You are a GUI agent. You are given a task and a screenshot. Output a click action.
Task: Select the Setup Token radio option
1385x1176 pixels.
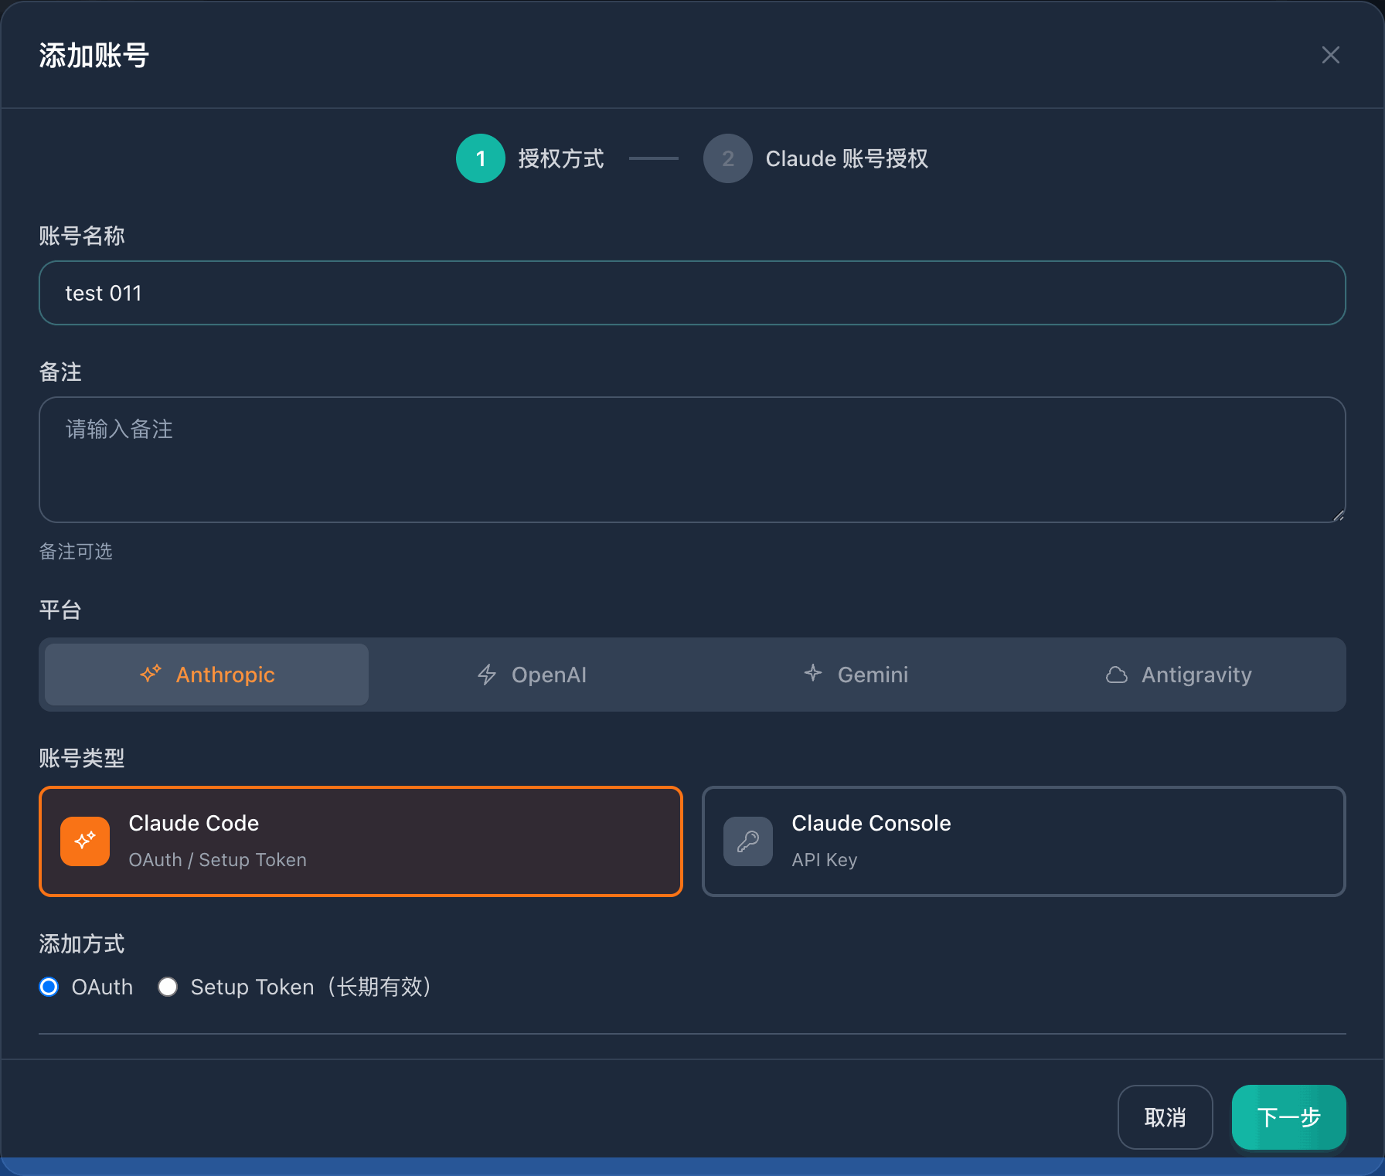168,987
